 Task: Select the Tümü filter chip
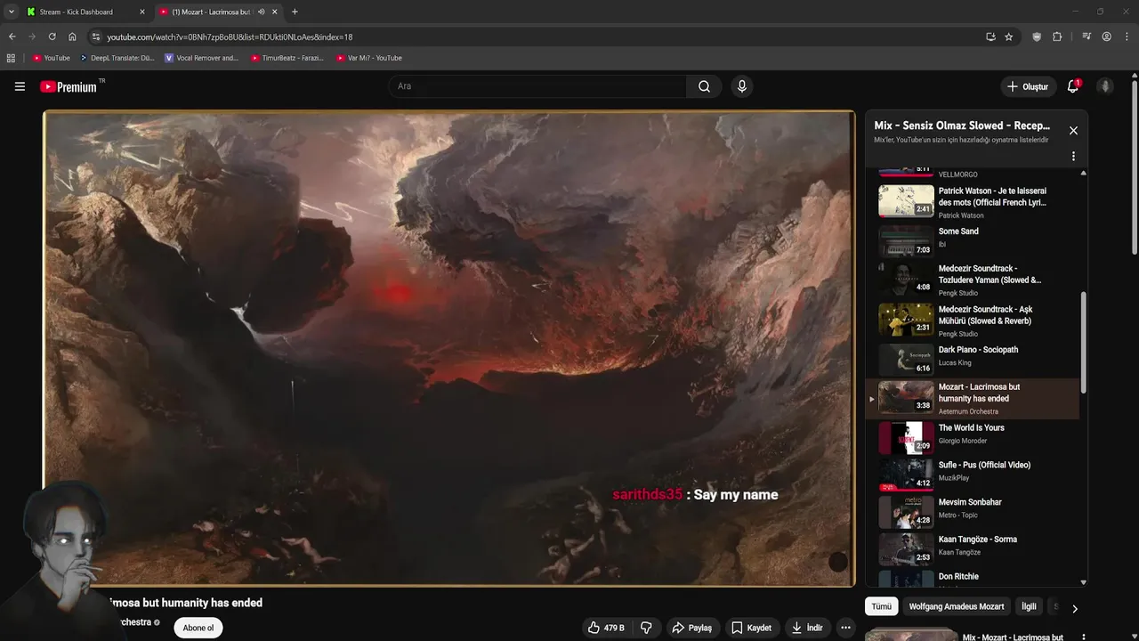click(881, 606)
